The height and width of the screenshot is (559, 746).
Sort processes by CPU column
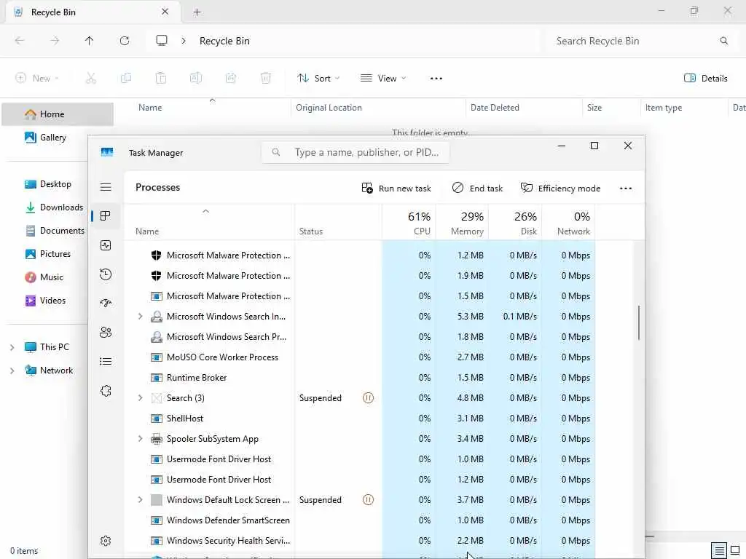click(x=409, y=223)
